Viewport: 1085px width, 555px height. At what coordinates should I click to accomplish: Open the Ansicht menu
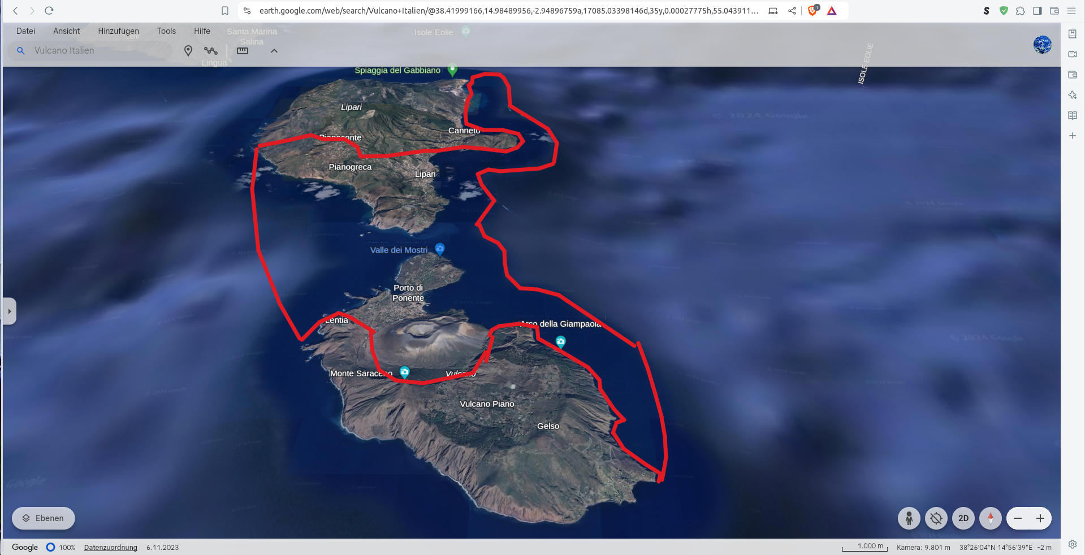67,31
